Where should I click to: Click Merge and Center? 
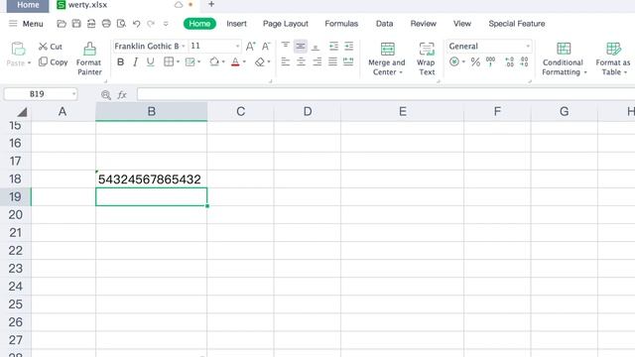pos(387,59)
